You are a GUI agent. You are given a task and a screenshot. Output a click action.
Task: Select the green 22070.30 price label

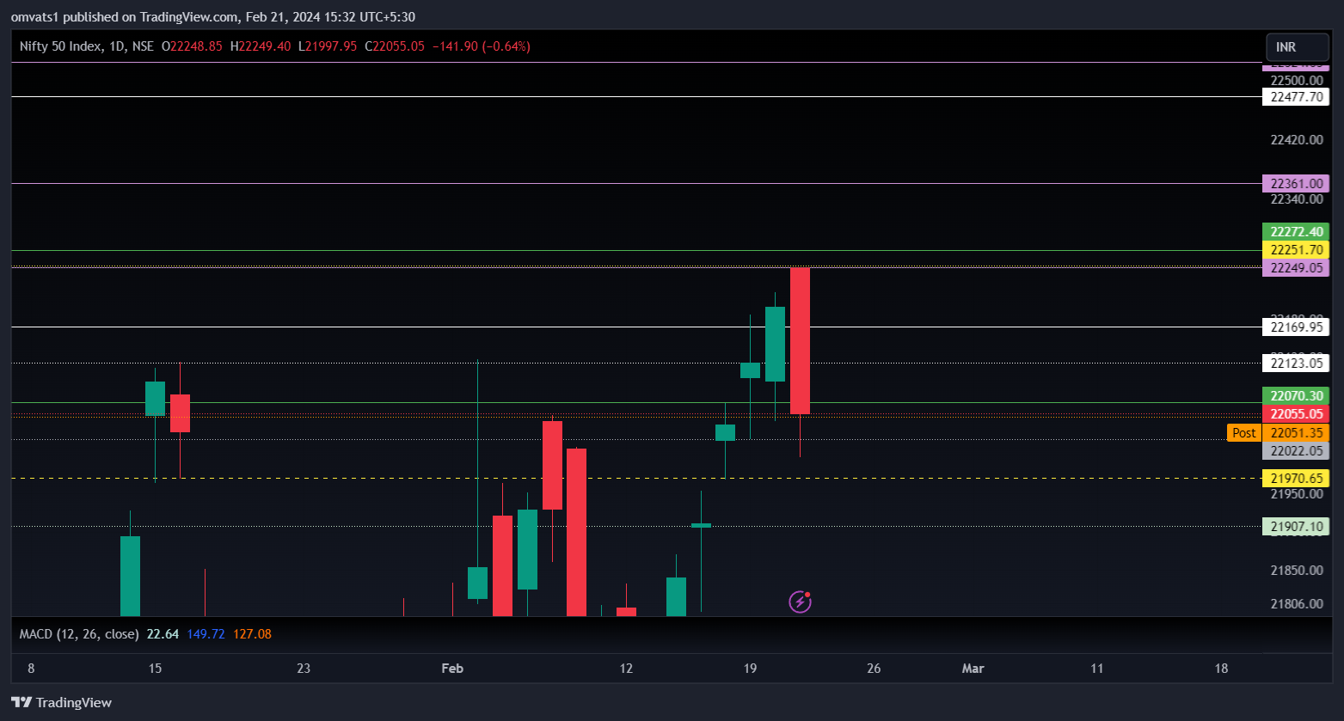click(1296, 396)
